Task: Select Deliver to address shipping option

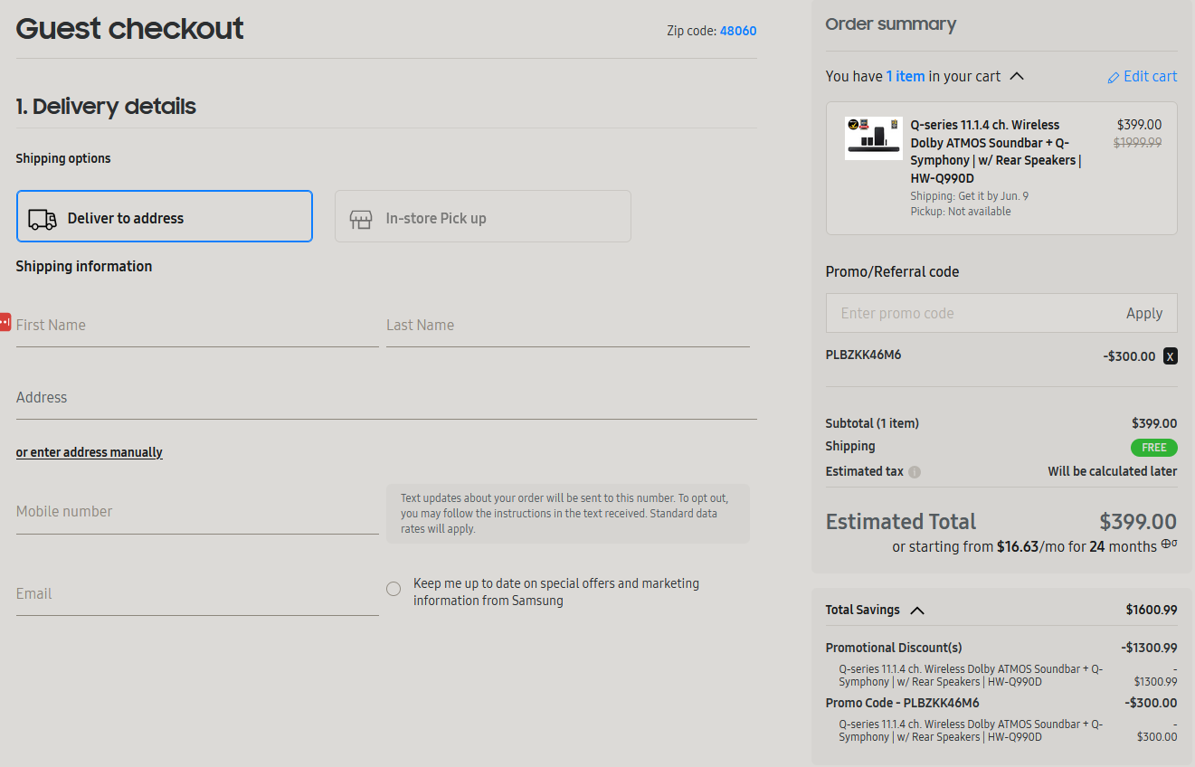Action: pos(165,217)
